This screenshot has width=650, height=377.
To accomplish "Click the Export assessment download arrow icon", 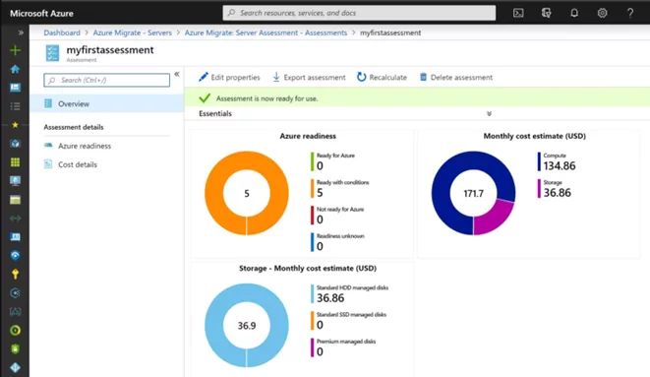I will 276,77.
